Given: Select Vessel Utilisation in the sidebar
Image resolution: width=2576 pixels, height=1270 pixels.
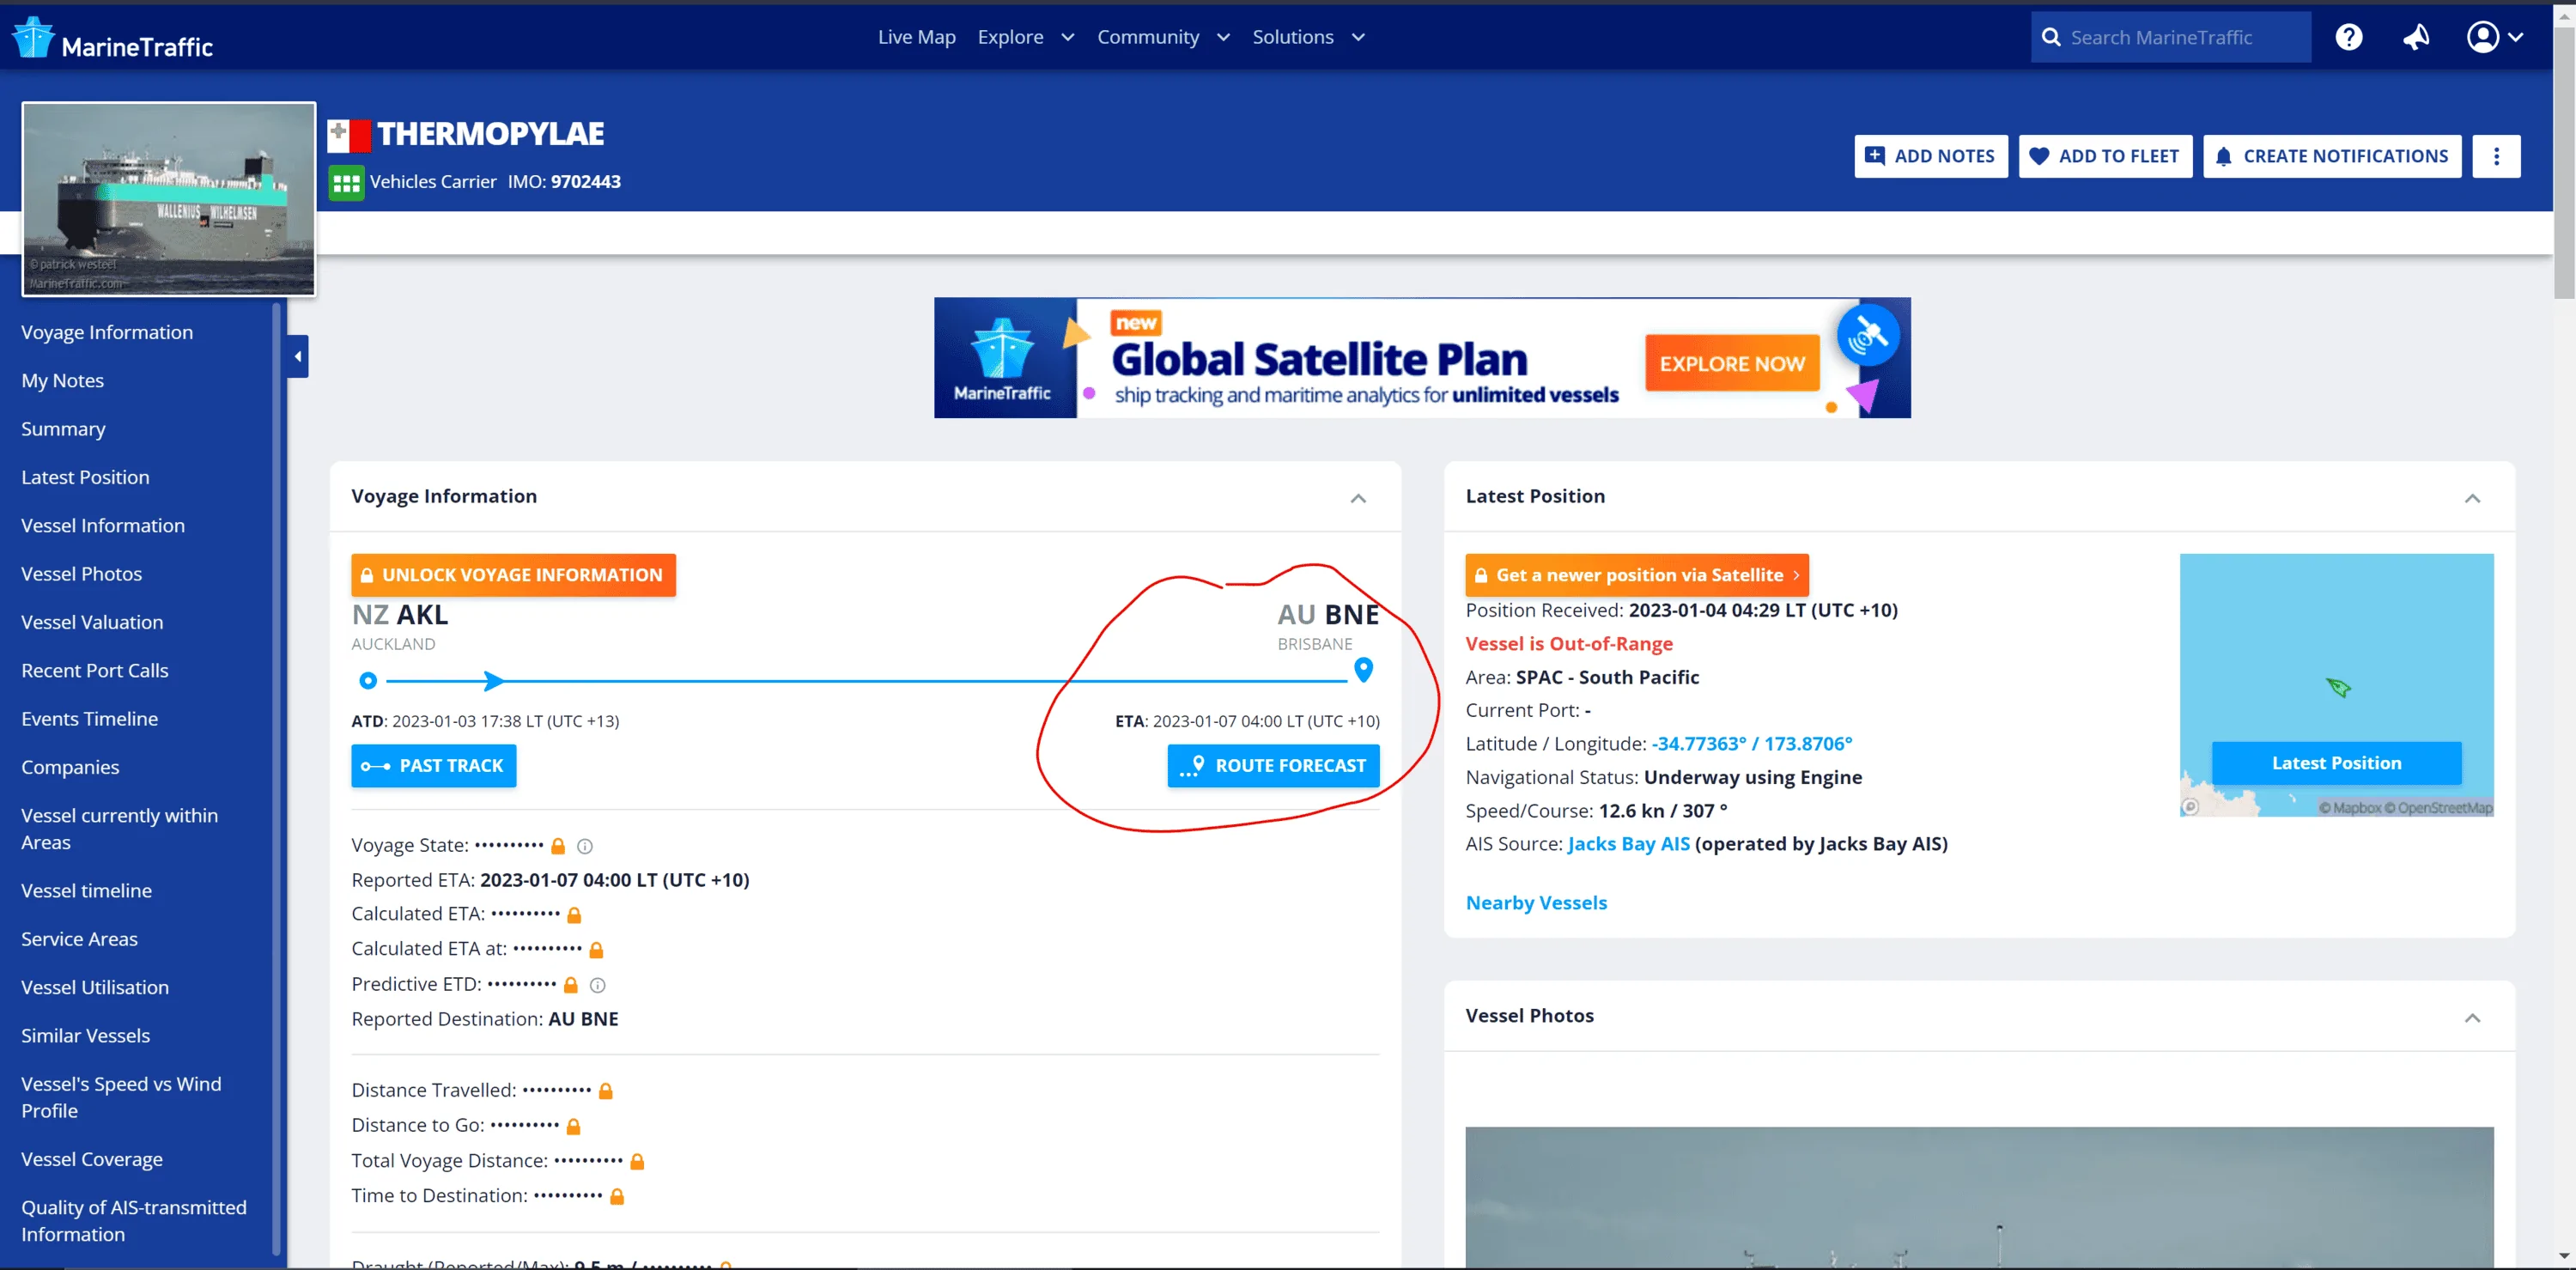Looking at the screenshot, I should [95, 988].
